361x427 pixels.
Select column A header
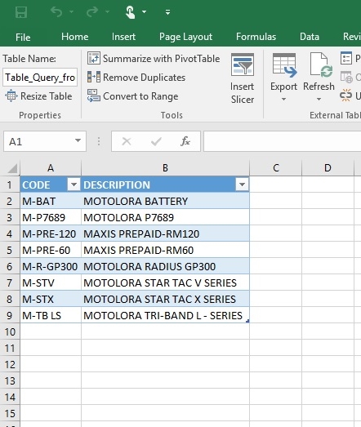[51, 168]
